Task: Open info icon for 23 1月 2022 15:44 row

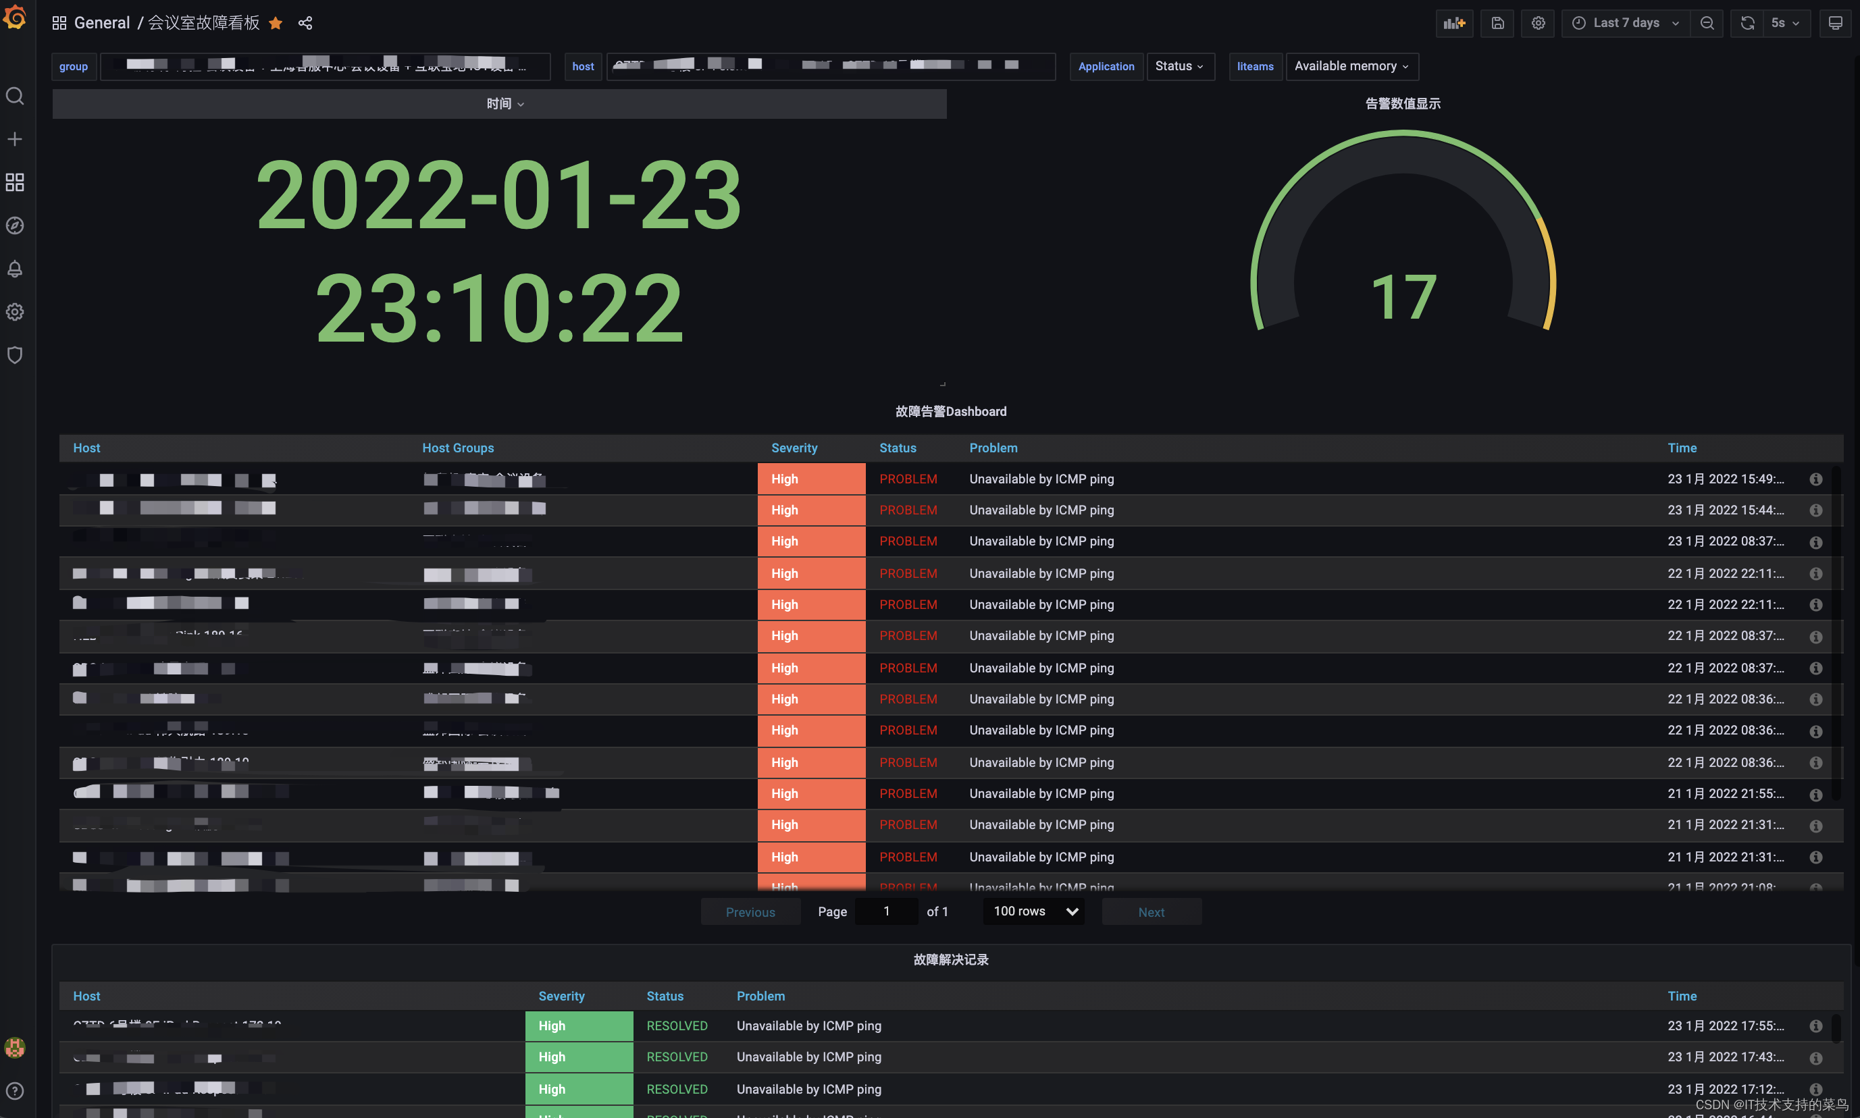Action: tap(1815, 511)
